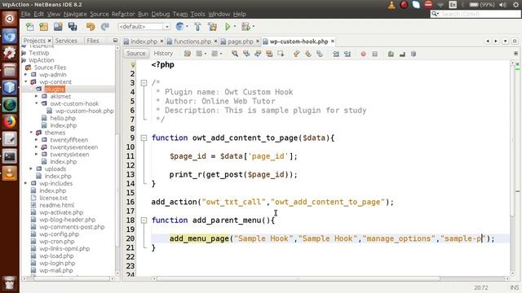Click Shift Line Left editor icon
The height and width of the screenshot is (293, 522).
[x=336, y=54]
